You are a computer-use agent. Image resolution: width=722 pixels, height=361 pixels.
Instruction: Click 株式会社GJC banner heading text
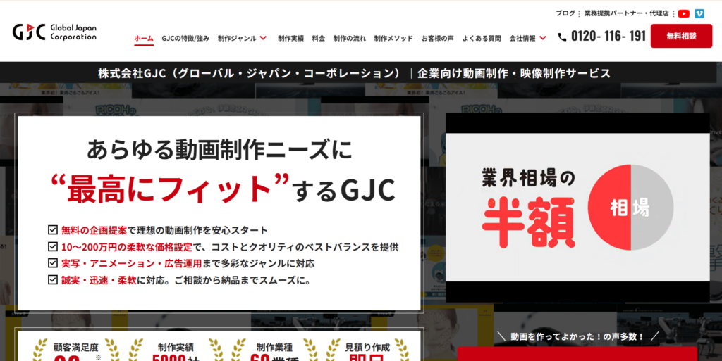[x=250, y=73]
